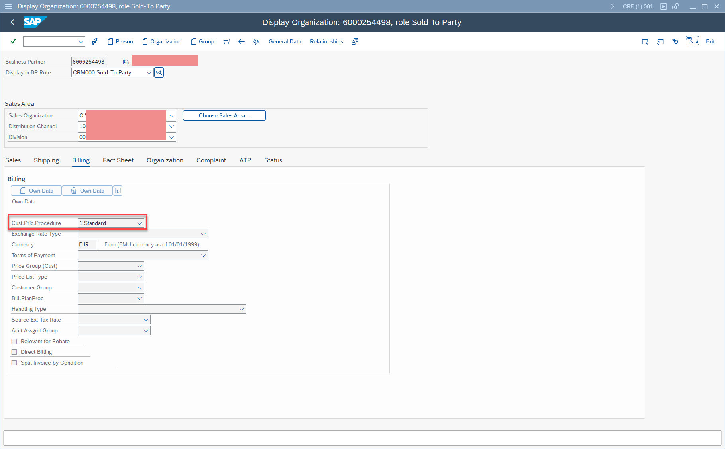Click the Person toolbar button
This screenshot has width=725, height=449.
[120, 41]
